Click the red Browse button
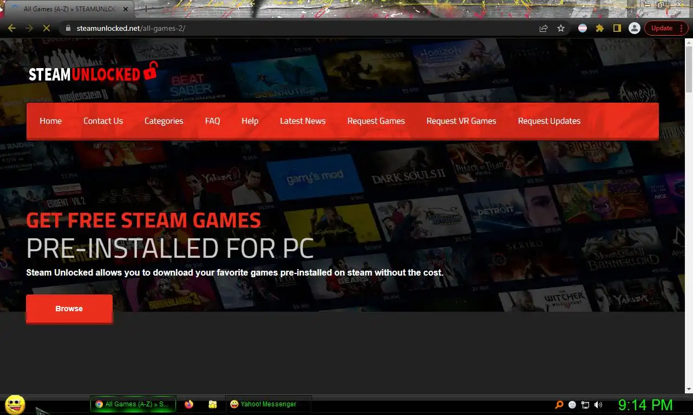This screenshot has width=693, height=415. click(x=69, y=309)
